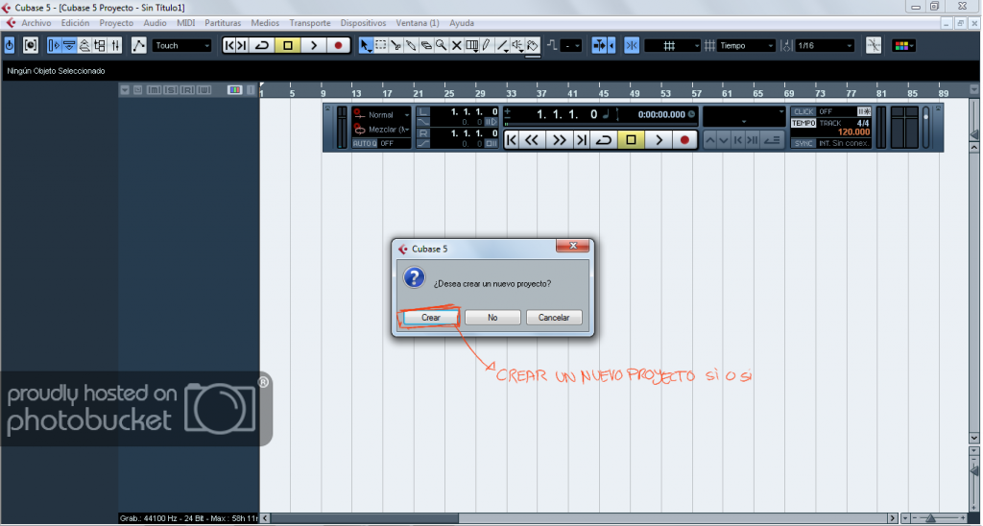Open the Proyecto menu
This screenshot has height=526, width=983.
116,23
